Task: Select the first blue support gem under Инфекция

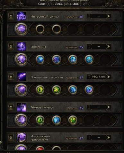Action: tap(40, 59)
